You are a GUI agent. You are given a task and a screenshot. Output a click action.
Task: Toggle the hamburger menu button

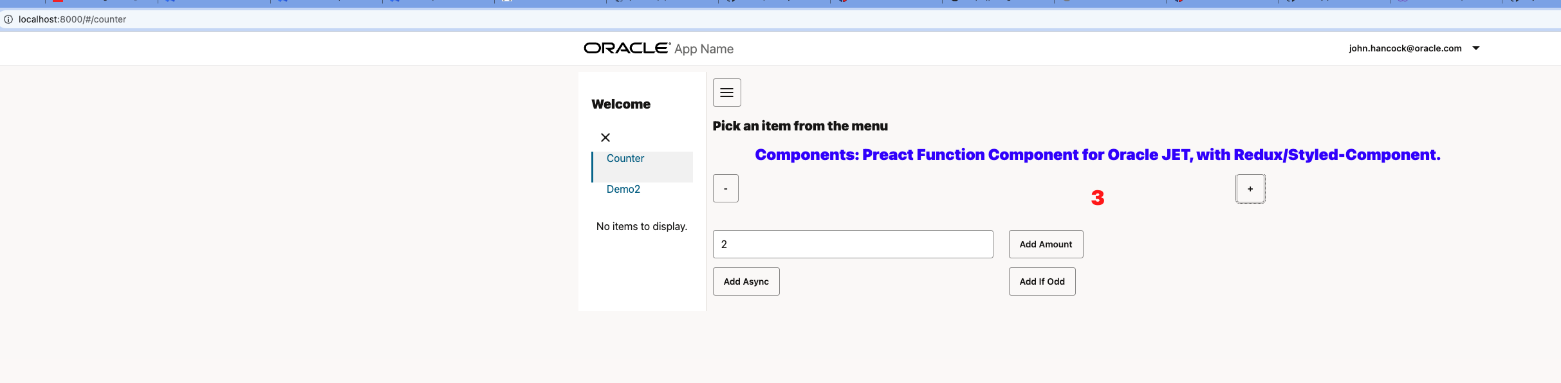[726, 93]
